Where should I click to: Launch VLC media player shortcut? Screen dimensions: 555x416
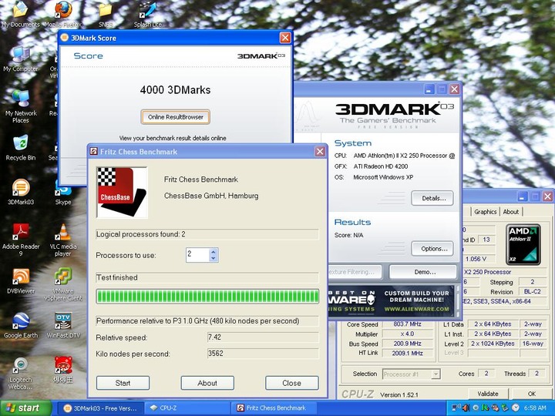click(x=63, y=240)
